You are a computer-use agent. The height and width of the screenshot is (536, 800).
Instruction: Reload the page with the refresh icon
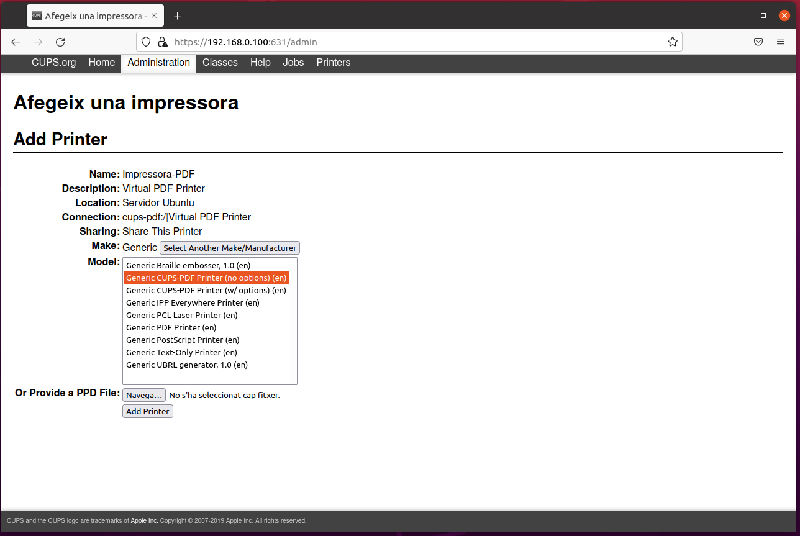pos(60,42)
